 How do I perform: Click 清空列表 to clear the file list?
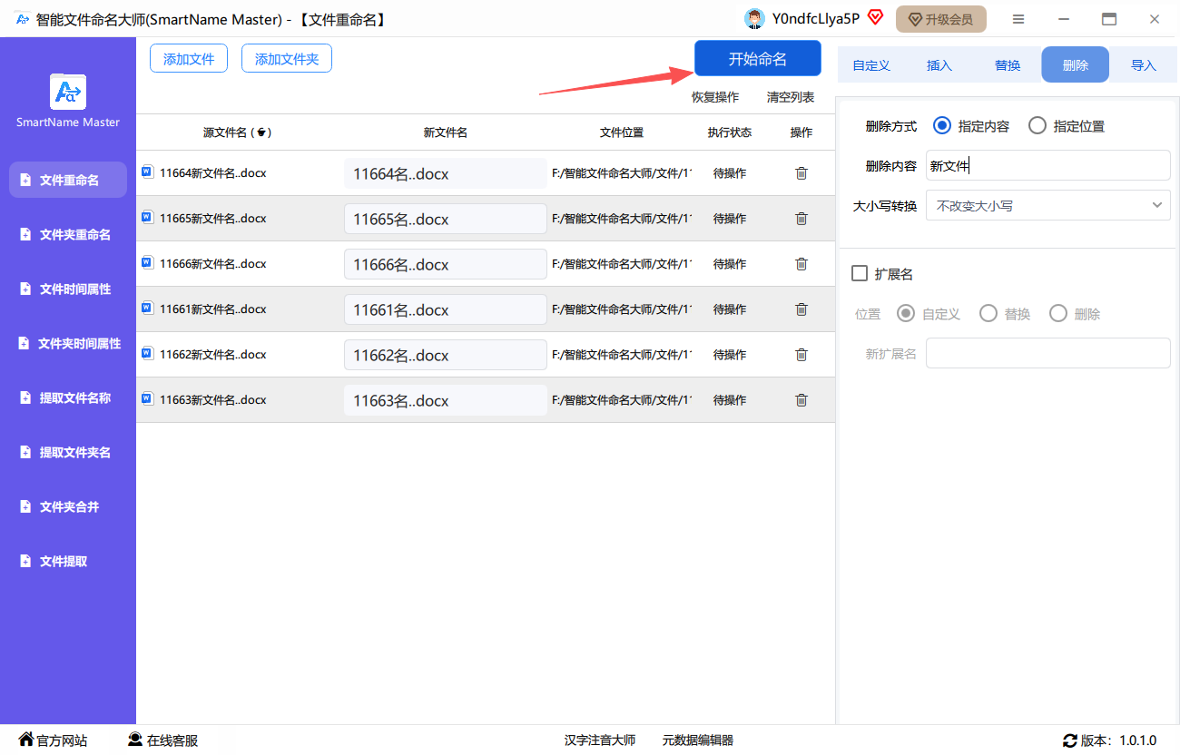point(790,97)
